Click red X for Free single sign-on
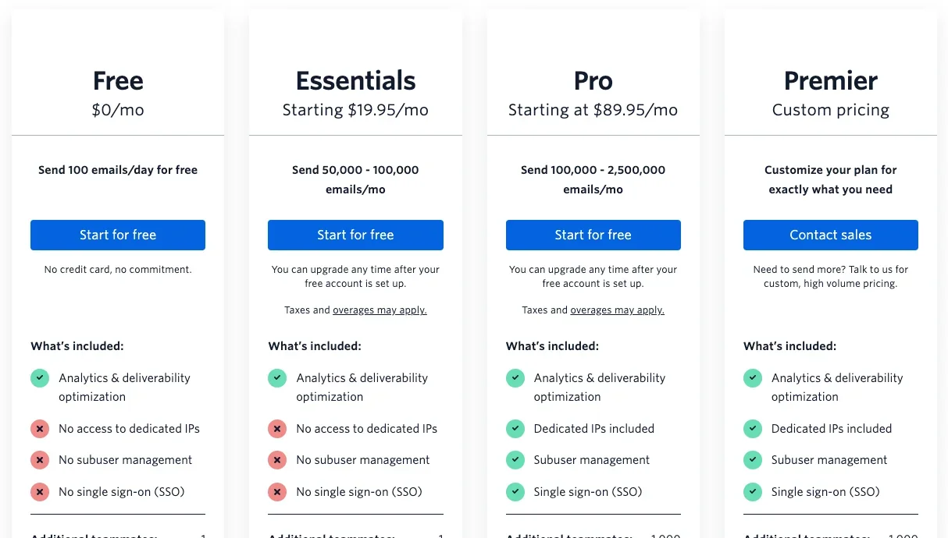This screenshot has height=538, width=948. [40, 492]
